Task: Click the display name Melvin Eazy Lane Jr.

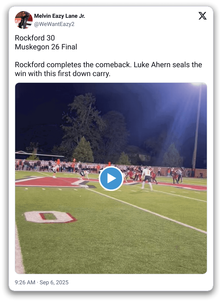Action: [60, 16]
